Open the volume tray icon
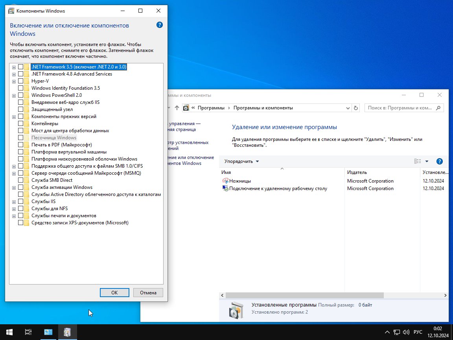Image resolution: width=453 pixels, height=340 pixels. [x=406, y=332]
